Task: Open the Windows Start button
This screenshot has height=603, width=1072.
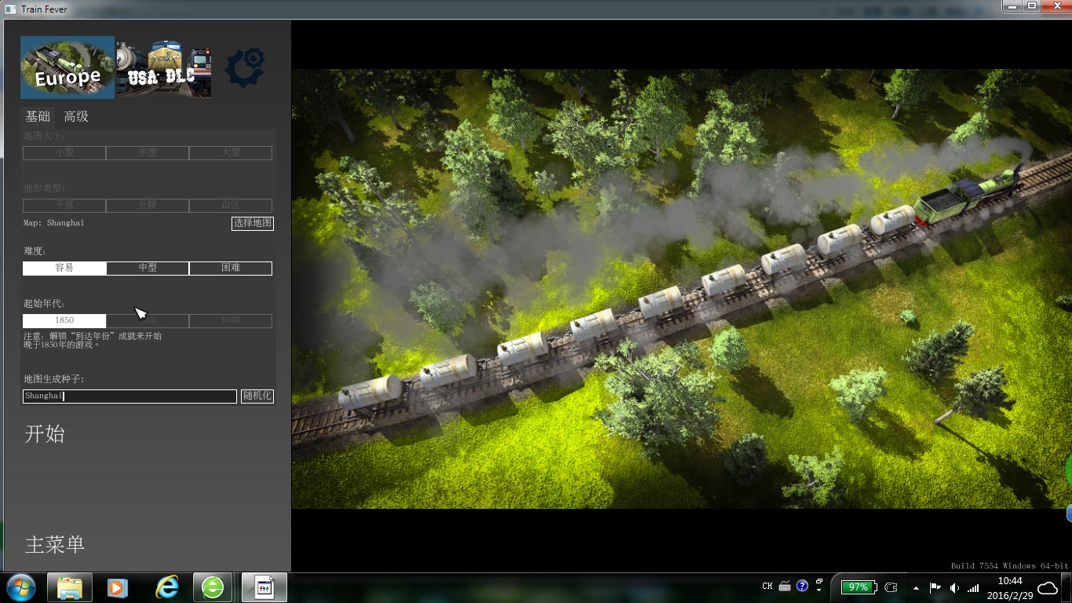Action: pyautogui.click(x=20, y=587)
